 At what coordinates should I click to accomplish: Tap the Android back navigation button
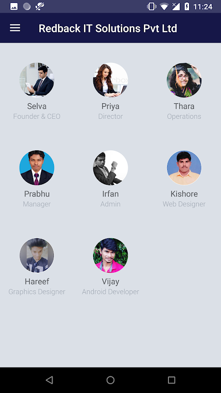point(50,380)
